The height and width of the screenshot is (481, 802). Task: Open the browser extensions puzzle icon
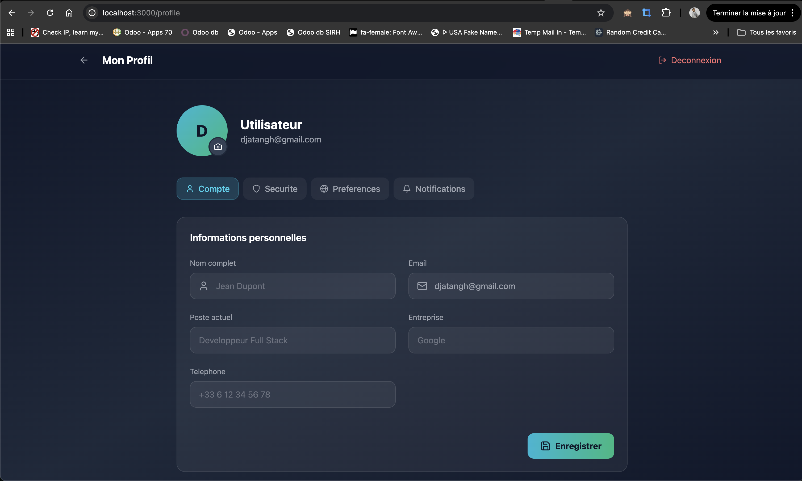pyautogui.click(x=666, y=13)
